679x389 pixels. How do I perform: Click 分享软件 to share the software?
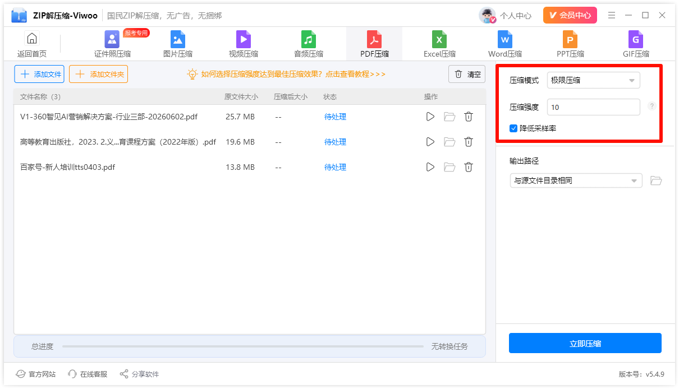point(139,374)
